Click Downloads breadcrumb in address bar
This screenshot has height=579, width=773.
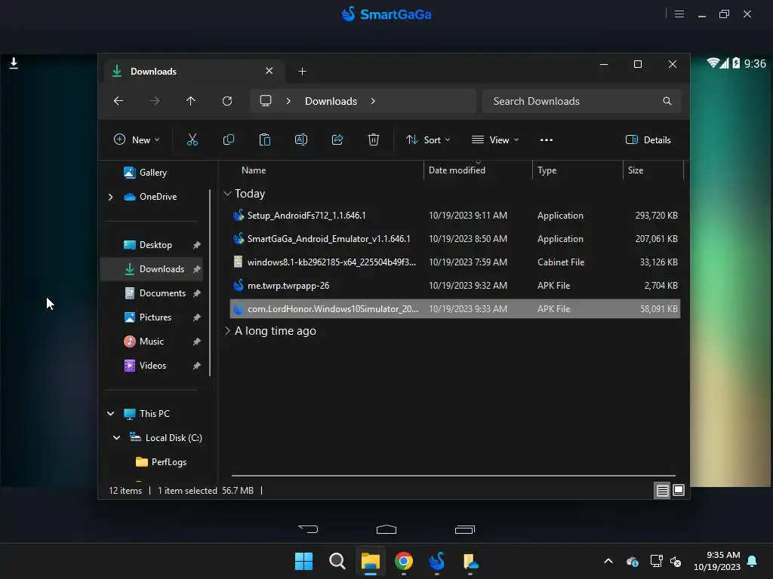pyautogui.click(x=331, y=101)
